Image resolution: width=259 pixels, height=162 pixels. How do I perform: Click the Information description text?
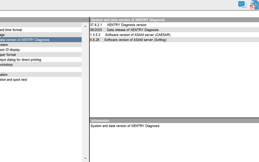[x=125, y=126]
